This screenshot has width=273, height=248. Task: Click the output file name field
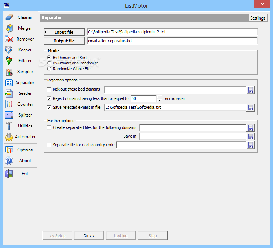click(x=172, y=41)
